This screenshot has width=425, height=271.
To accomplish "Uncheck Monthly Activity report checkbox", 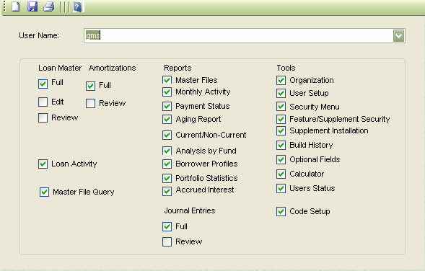I will (167, 92).
